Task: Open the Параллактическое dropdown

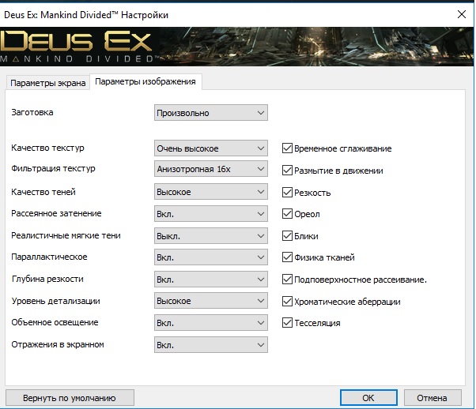Action: point(210,257)
